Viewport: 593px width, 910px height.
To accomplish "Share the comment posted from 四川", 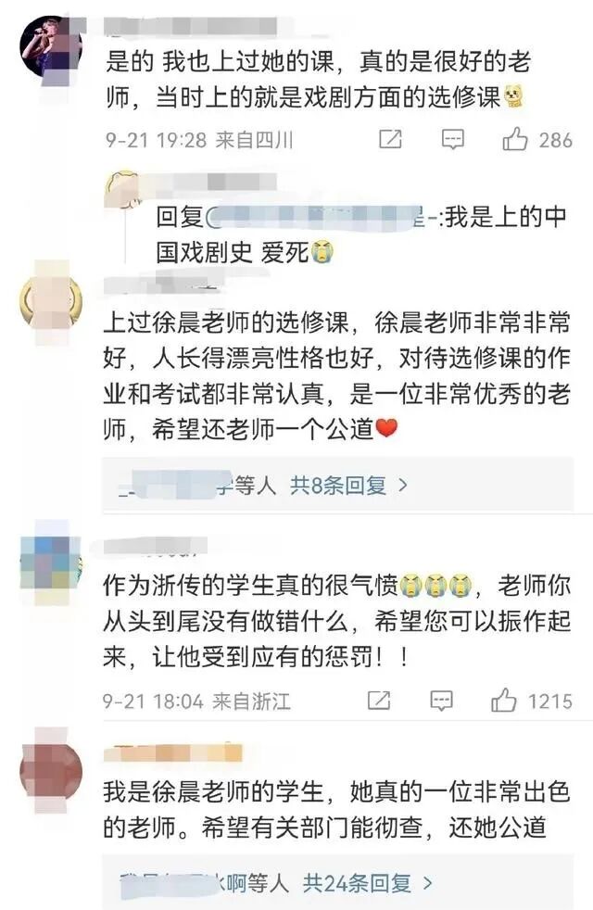I will tap(390, 139).
